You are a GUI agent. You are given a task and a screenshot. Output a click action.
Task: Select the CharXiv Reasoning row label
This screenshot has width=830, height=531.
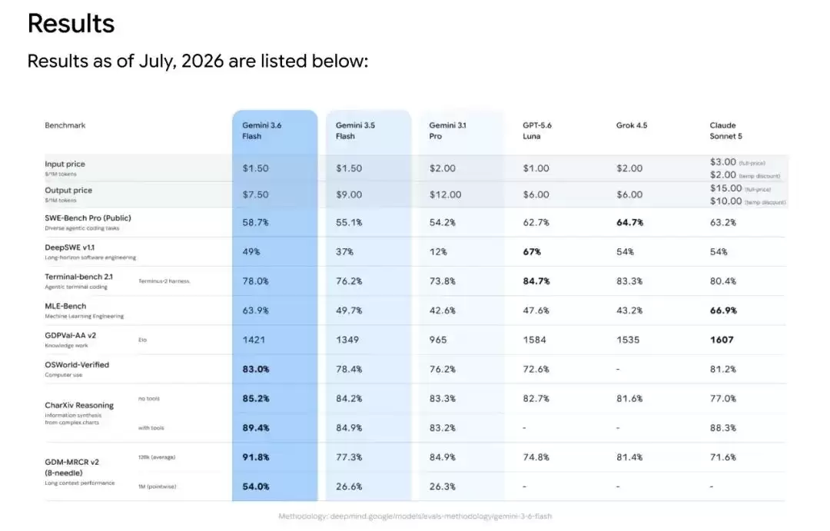(x=79, y=405)
